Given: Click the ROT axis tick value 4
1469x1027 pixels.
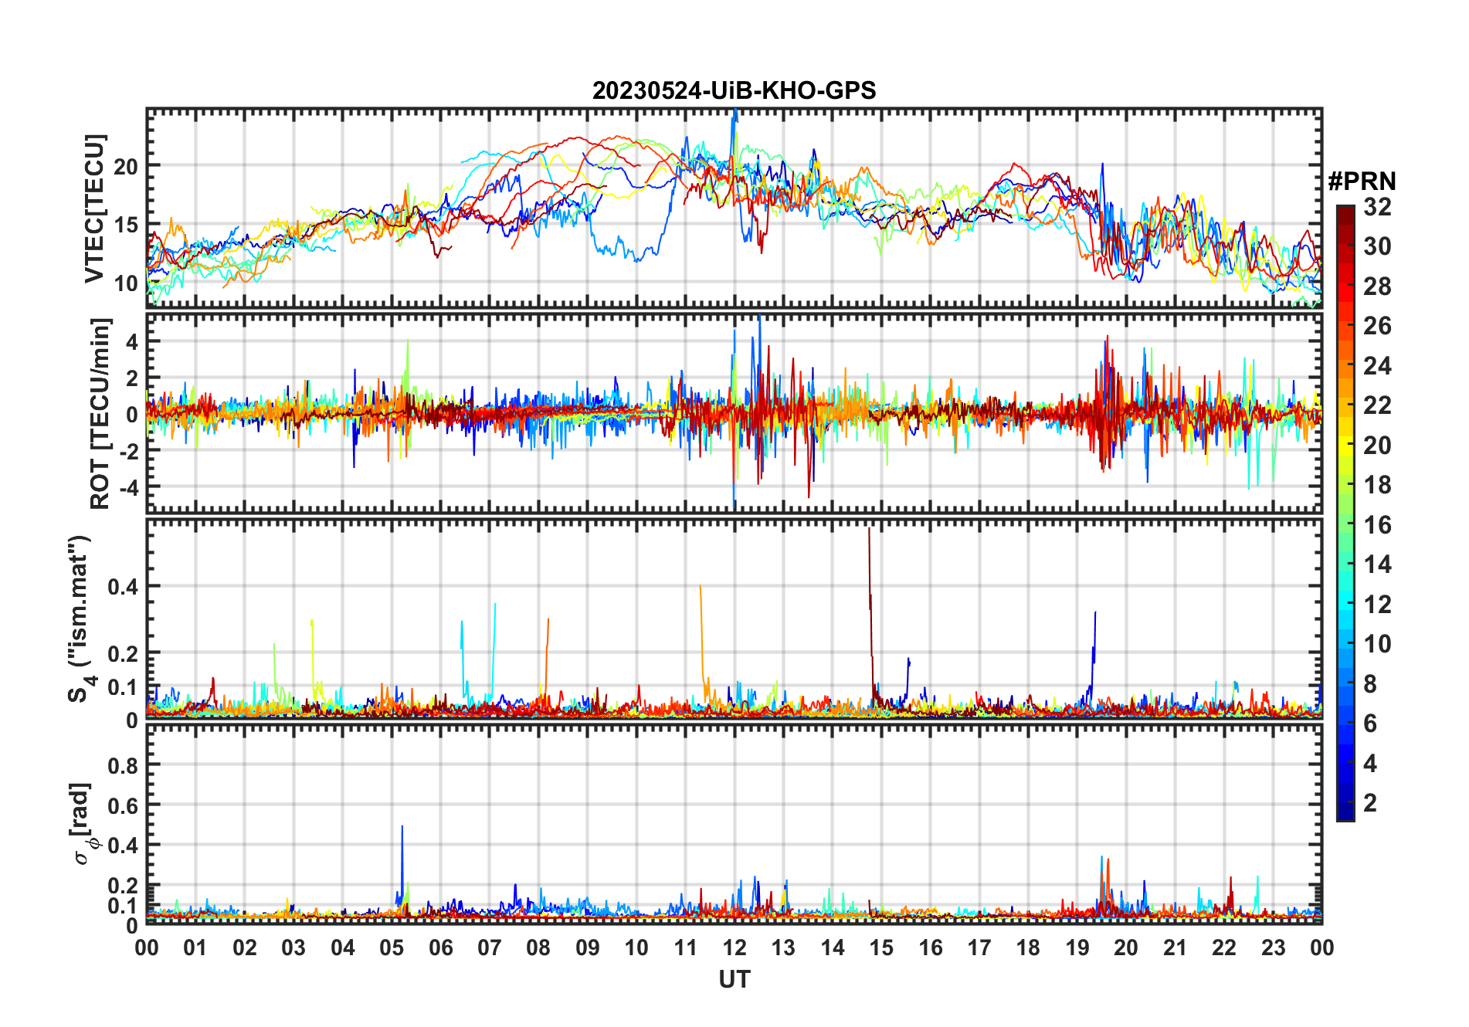Looking at the screenshot, I should coord(132,341).
